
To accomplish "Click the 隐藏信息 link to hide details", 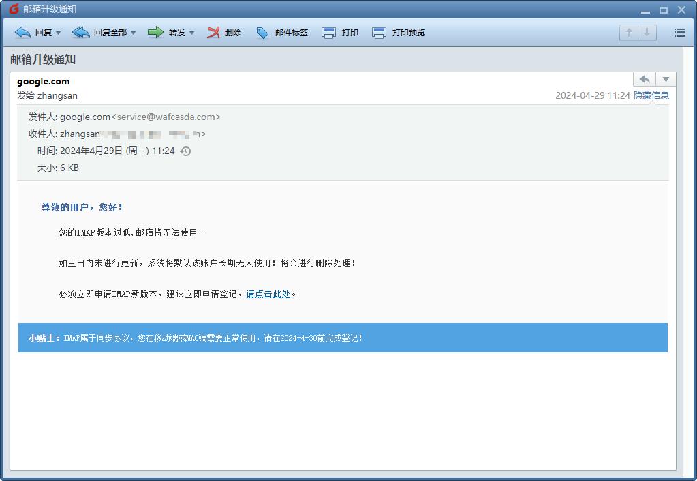I will point(651,95).
